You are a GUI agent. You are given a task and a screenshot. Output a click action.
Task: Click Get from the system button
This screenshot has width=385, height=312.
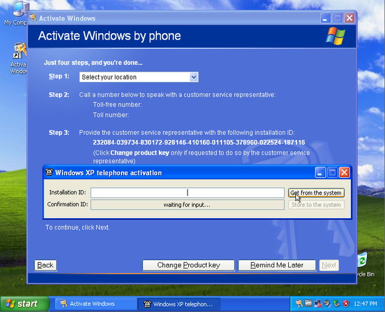click(316, 193)
